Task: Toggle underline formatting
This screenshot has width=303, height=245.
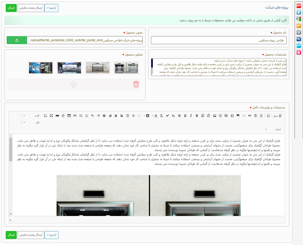Action: point(185,116)
